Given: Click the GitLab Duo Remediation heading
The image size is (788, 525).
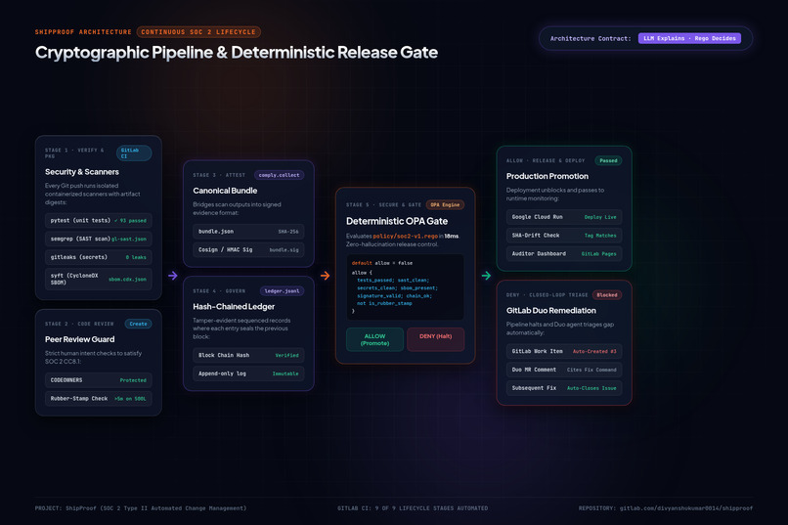Looking at the screenshot, I should (551, 311).
